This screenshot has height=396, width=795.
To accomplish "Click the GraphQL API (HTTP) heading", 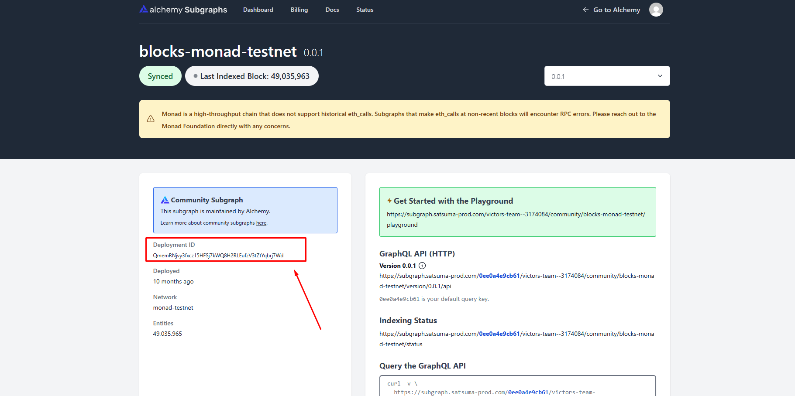I will tap(417, 254).
